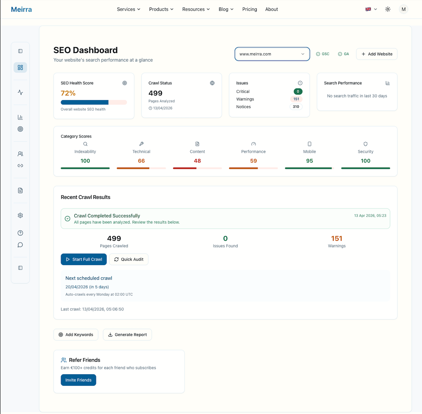Click the chart icon in Search Performance card

[x=388, y=83]
